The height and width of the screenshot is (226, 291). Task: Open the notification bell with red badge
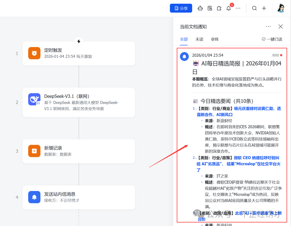(x=229, y=8)
